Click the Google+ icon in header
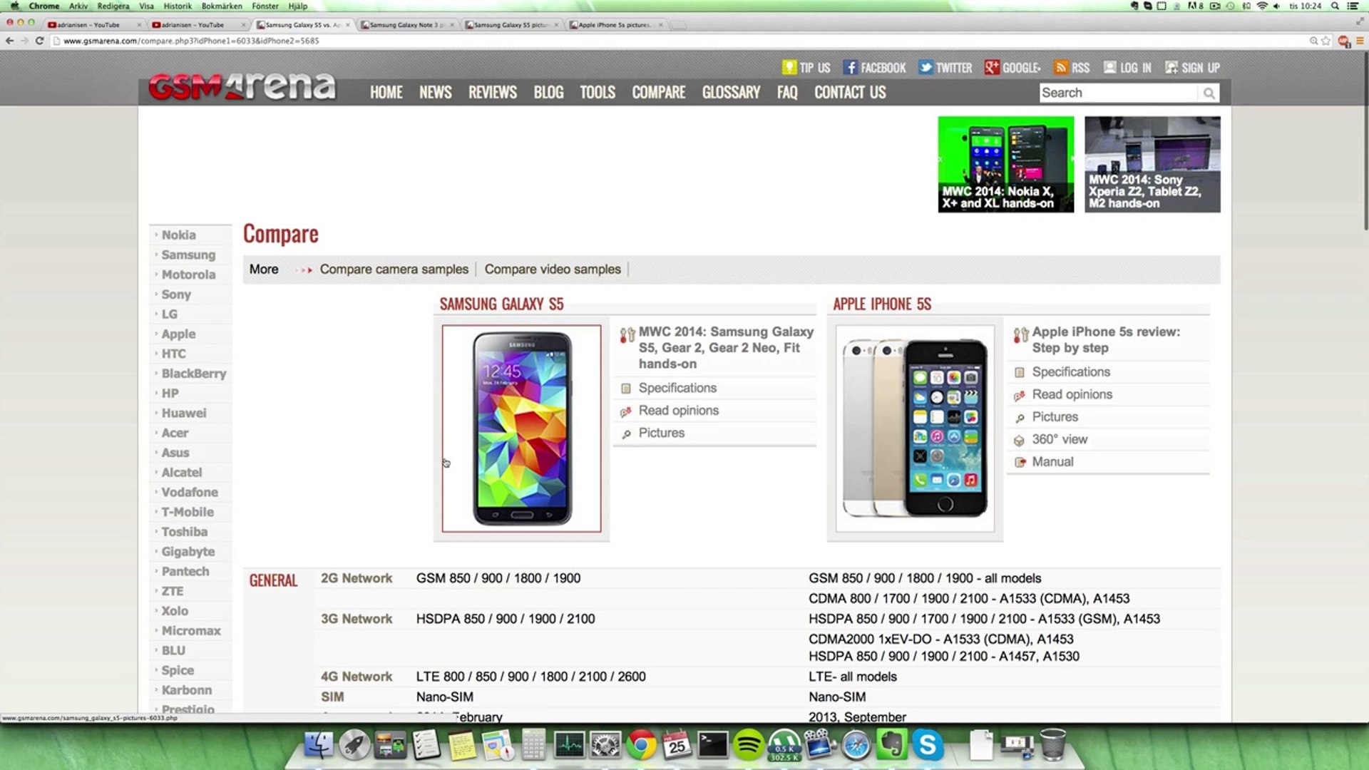The image size is (1369, 770). click(x=992, y=68)
